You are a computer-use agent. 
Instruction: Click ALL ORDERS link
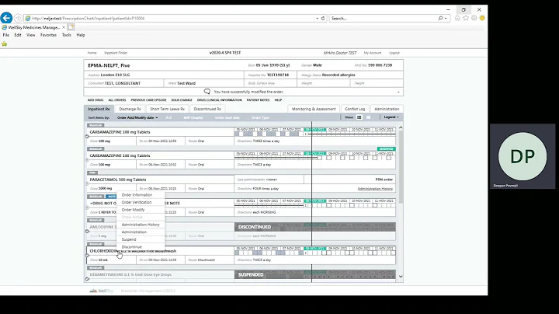click(x=117, y=100)
